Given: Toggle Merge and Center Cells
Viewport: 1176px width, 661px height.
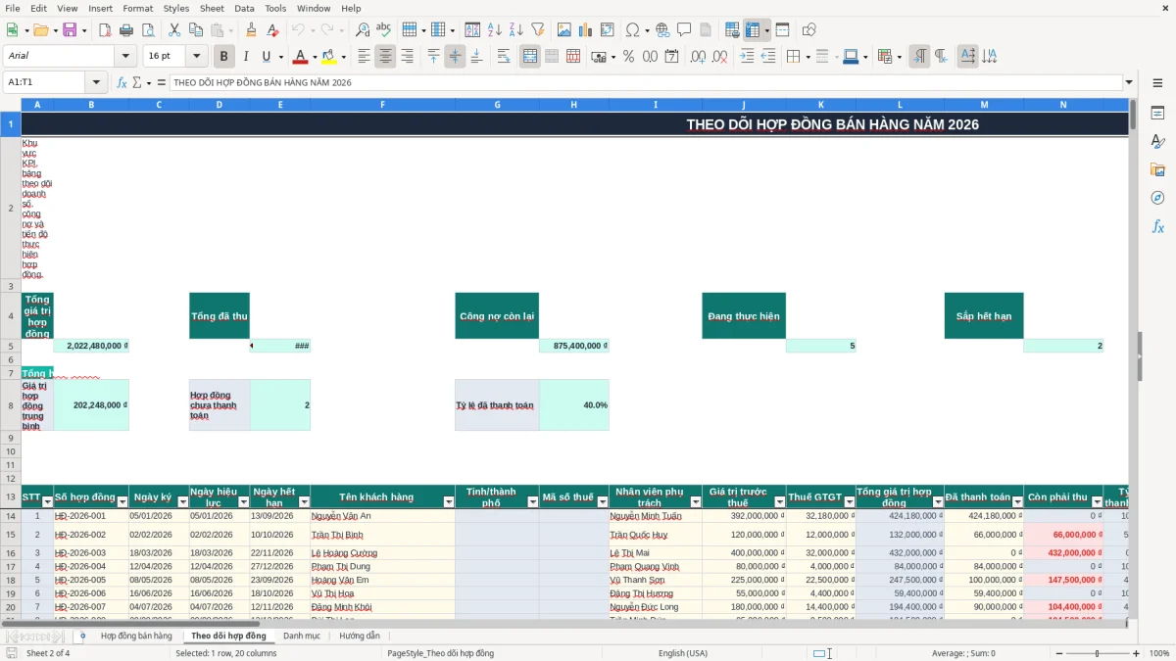Looking at the screenshot, I should tap(530, 57).
